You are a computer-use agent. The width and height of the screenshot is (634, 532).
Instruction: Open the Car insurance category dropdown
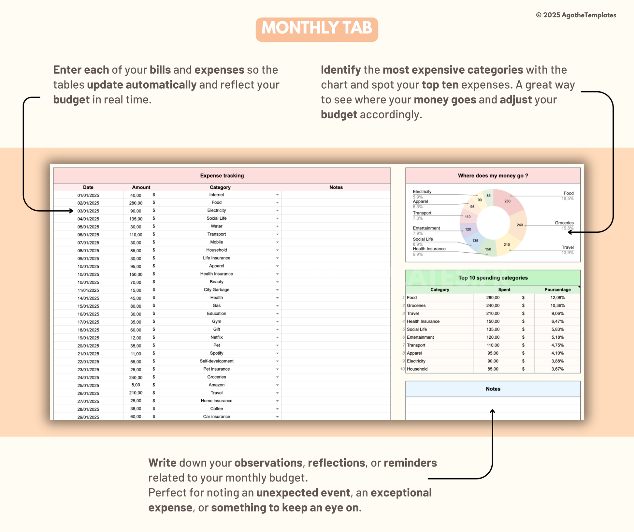[277, 417]
